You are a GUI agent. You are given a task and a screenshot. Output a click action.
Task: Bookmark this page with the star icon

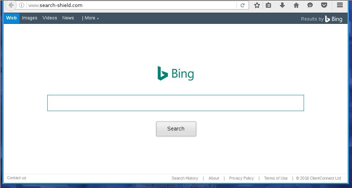click(x=257, y=5)
